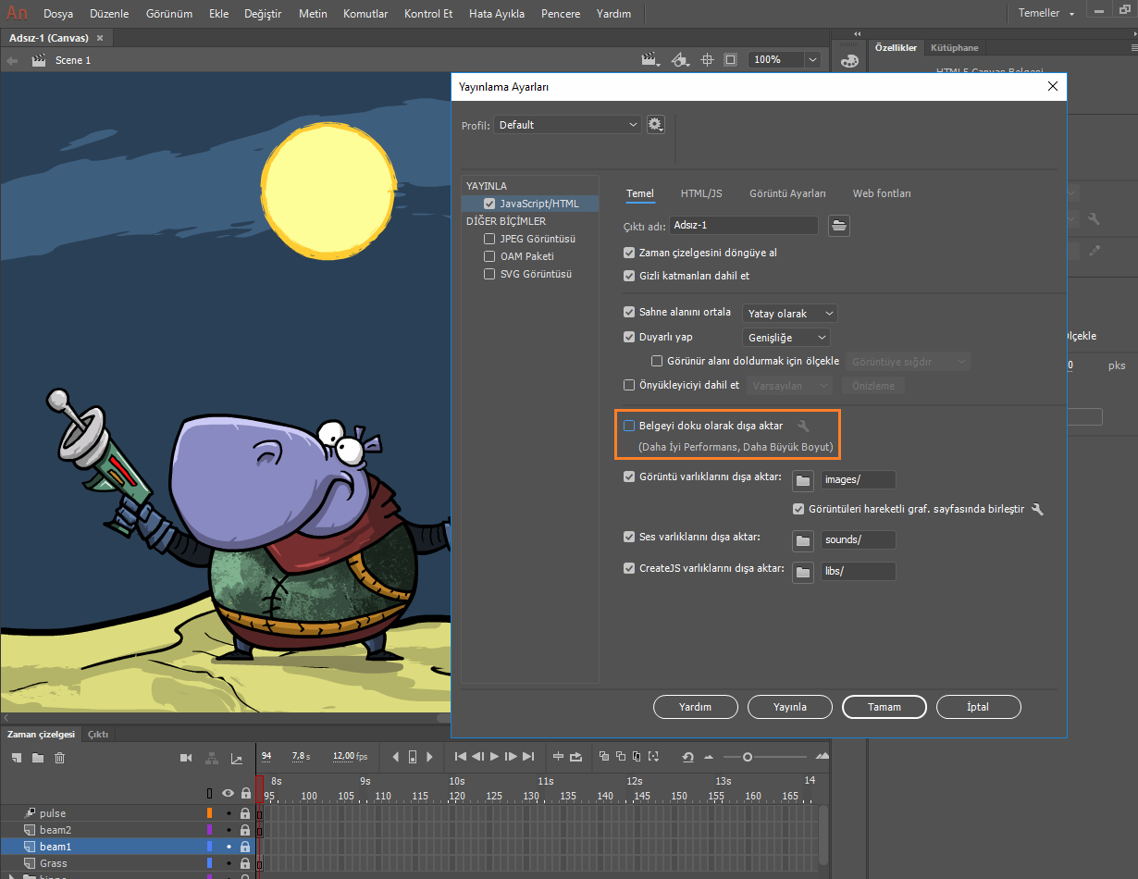
Task: Delete layer with the trash icon
Action: [x=59, y=758]
